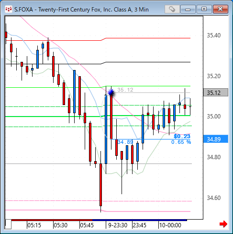The width and height of the screenshot is (233, 234).
Task: Click the 35.00 price axis label
Action: pyautogui.click(x=214, y=117)
